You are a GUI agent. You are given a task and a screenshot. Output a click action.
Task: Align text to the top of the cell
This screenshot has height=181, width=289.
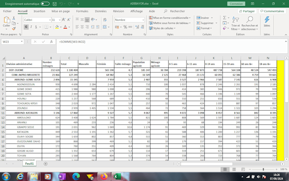coord(77,20)
